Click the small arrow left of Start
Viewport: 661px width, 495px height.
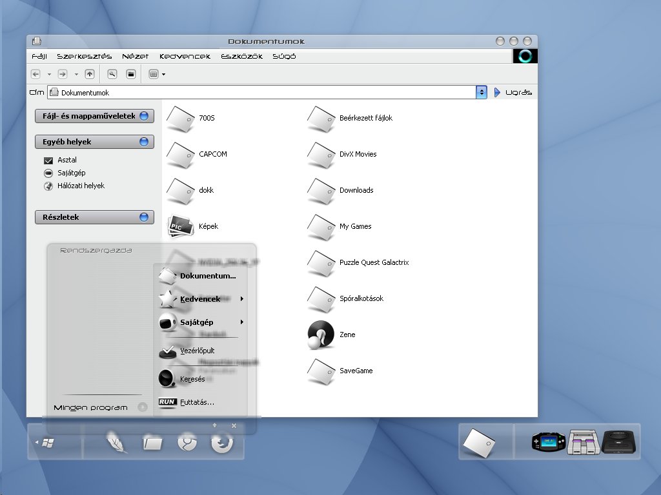pos(37,442)
